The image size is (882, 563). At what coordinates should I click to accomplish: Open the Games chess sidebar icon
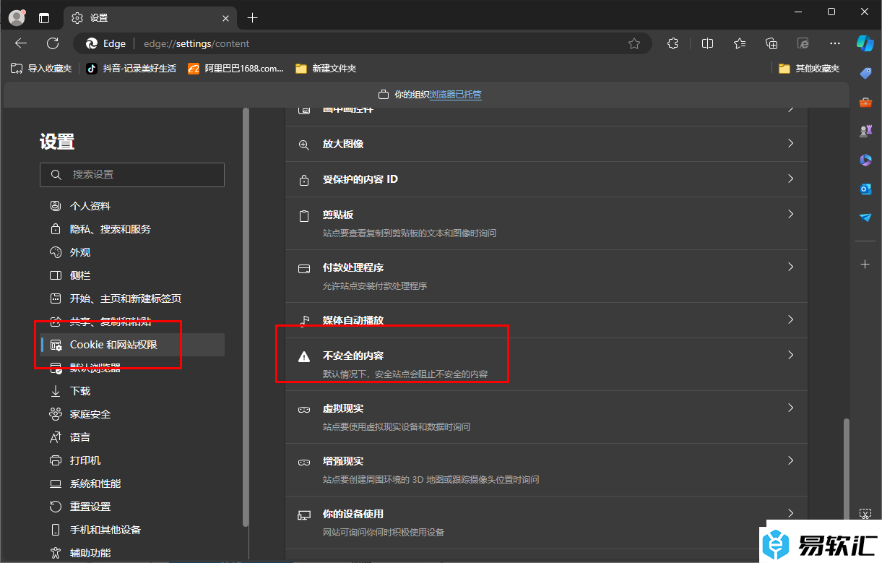coord(865,131)
